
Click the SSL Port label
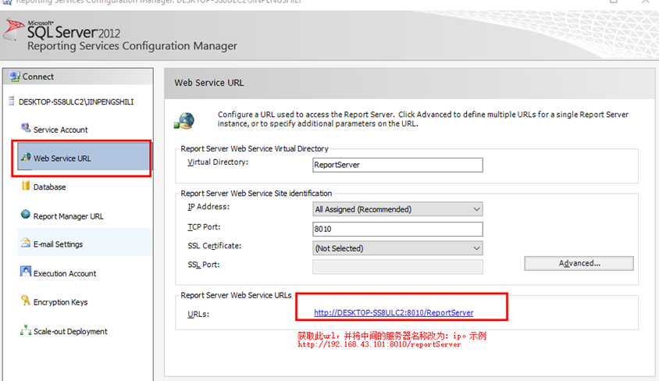coord(204,265)
